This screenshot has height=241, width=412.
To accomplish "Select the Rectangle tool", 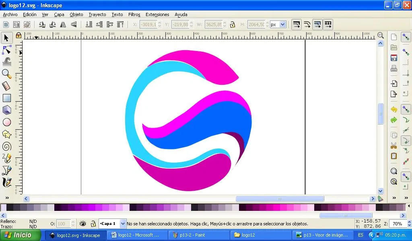I will click(x=6, y=98).
